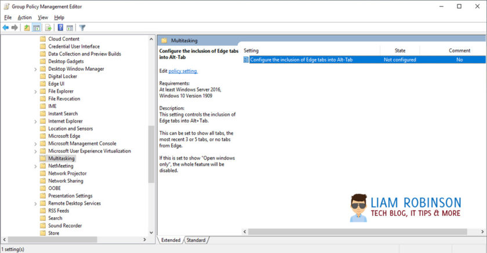
Task: Click the 'Not configured' state cell
Action: click(399, 60)
